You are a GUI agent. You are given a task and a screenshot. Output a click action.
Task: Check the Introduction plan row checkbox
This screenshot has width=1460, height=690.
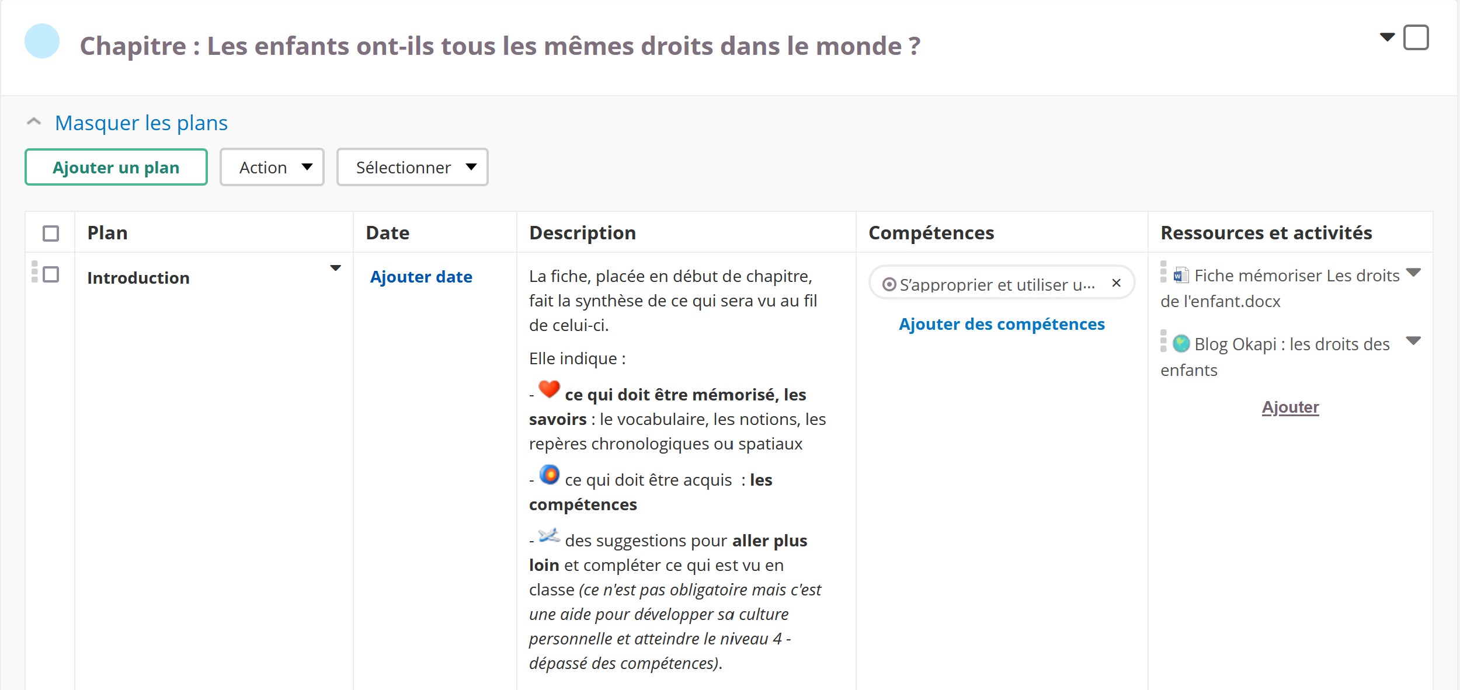pos(51,274)
